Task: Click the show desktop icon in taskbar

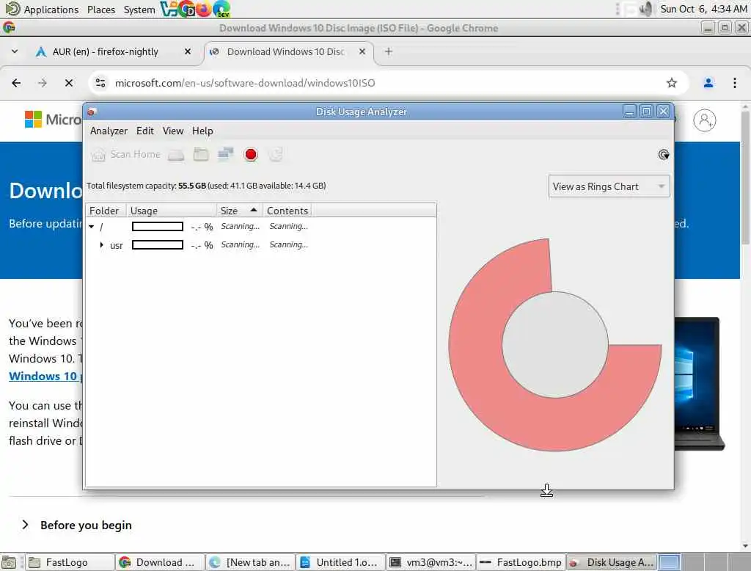Action: coord(9,562)
